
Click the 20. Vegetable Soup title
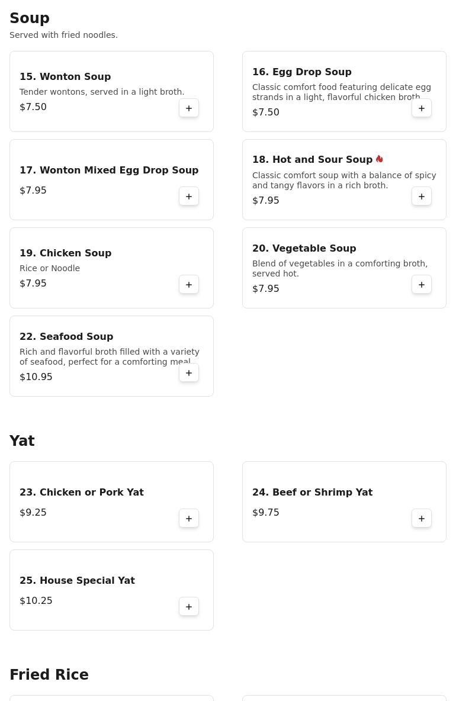pos(304,249)
